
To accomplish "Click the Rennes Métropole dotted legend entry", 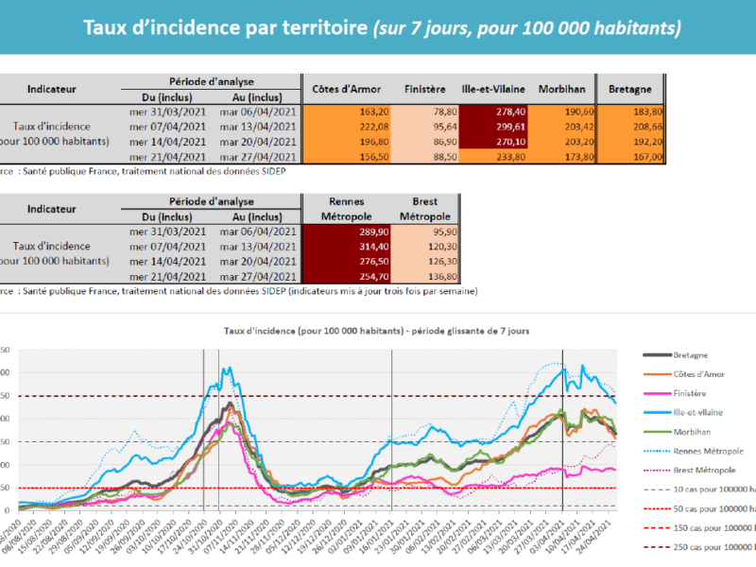I will (x=708, y=450).
